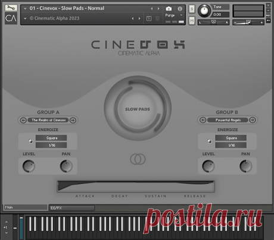Click the Tune knob
The image size is (274, 240).
point(204,11)
